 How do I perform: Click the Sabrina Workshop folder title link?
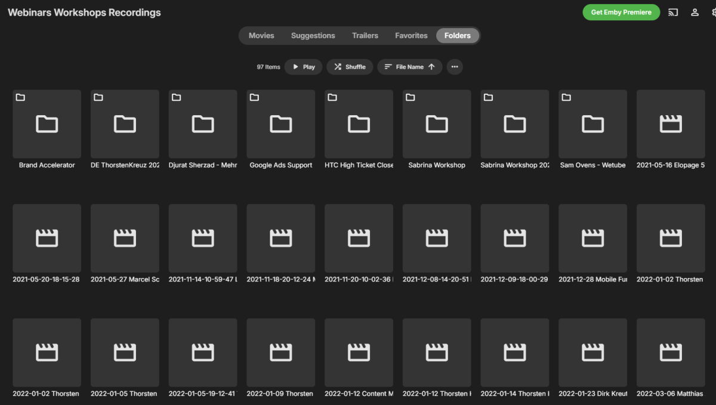[x=436, y=165]
